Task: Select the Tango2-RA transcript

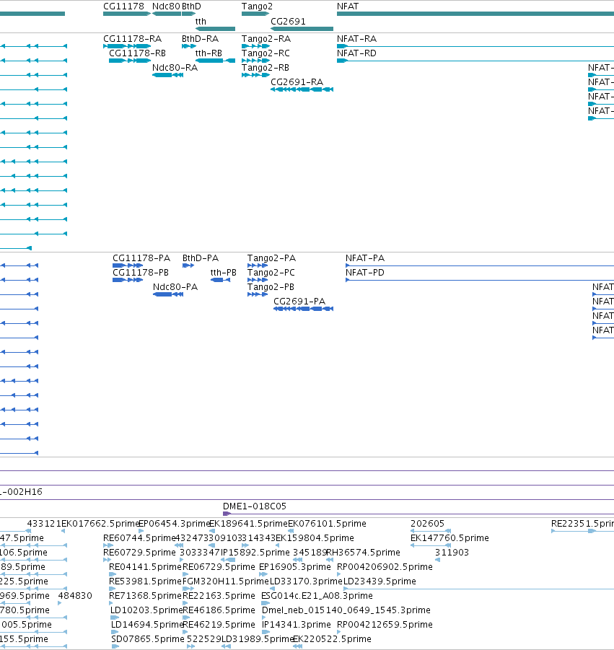Action: (x=255, y=46)
